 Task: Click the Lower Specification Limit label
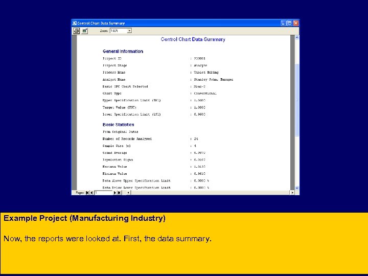click(x=132, y=114)
